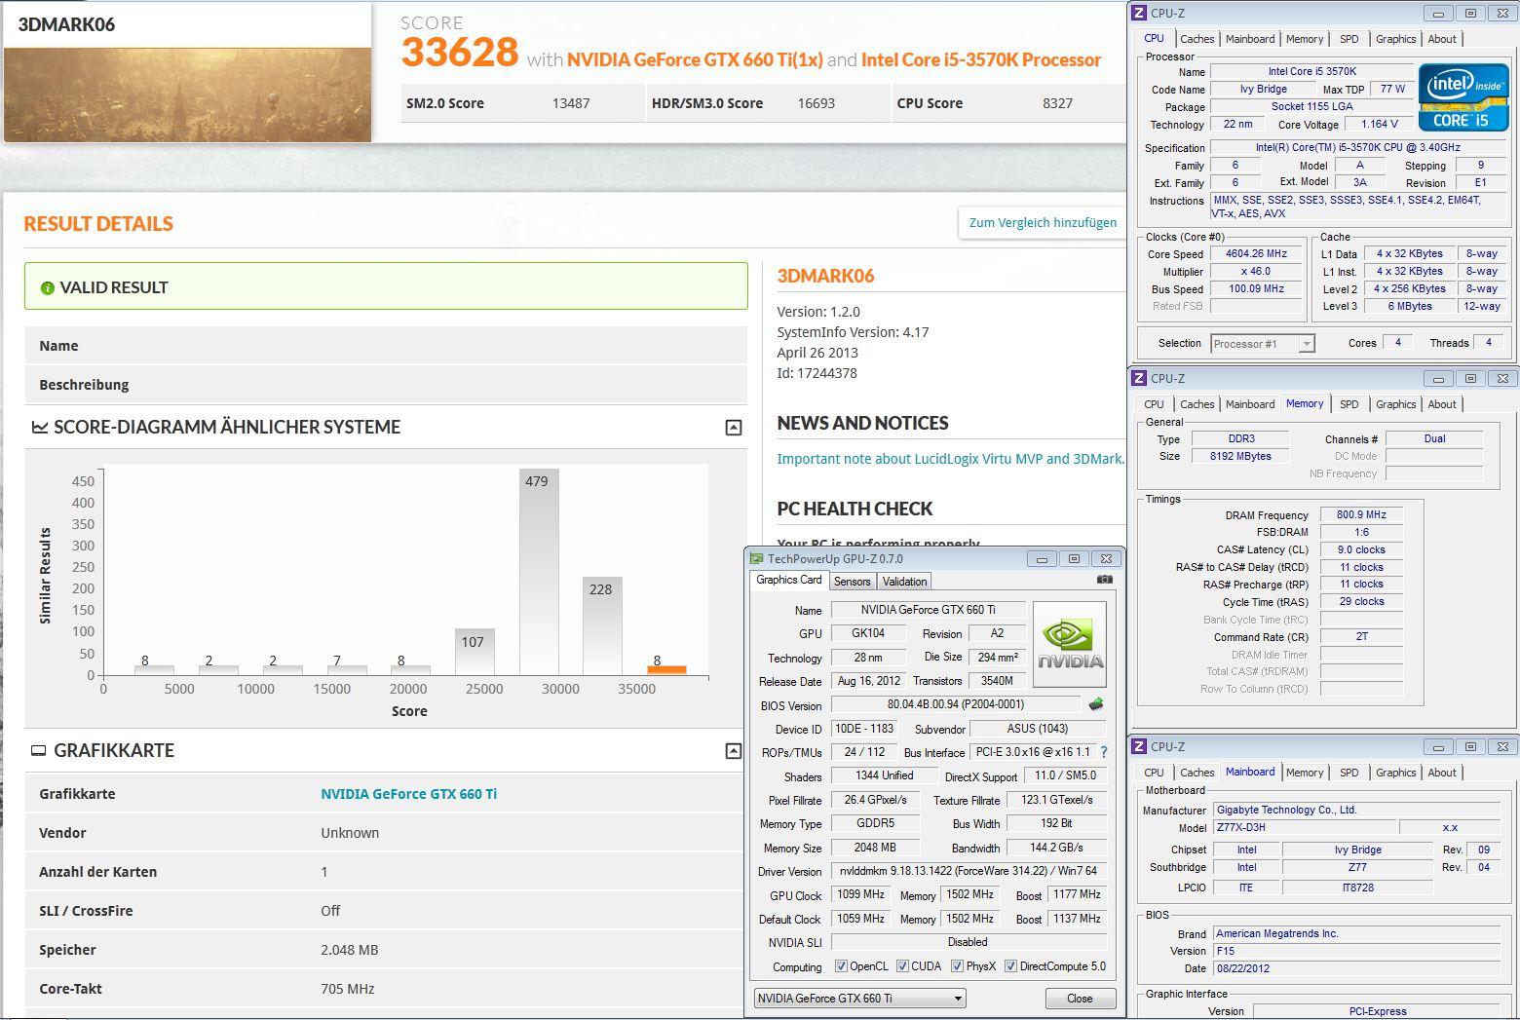Collapse the Score-Diagramm section

coord(734,428)
